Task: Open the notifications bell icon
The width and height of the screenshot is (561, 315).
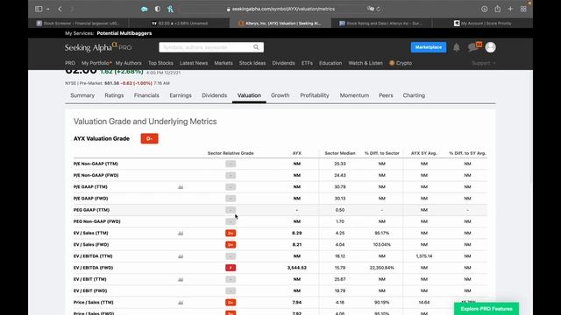Action: pos(457,47)
